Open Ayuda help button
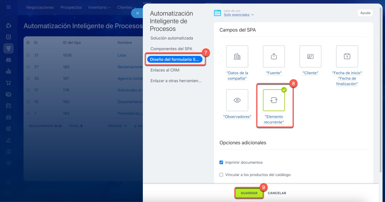385x202 pixels. click(x=365, y=13)
